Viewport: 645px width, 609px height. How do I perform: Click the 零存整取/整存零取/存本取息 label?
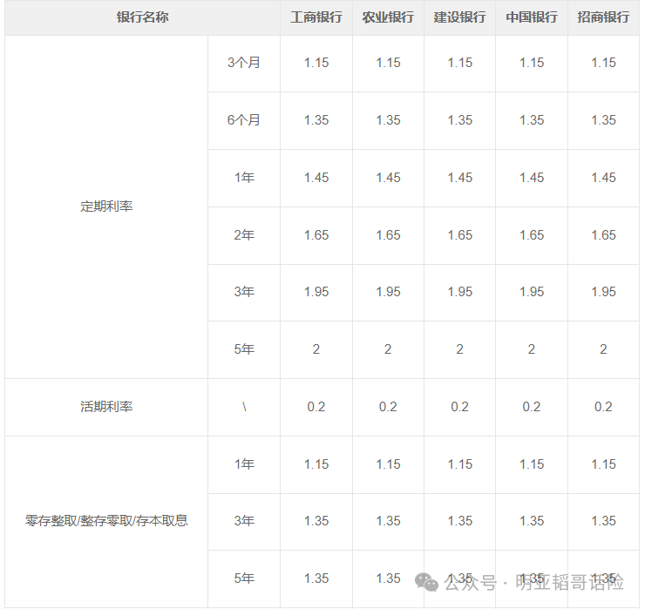click(x=106, y=521)
